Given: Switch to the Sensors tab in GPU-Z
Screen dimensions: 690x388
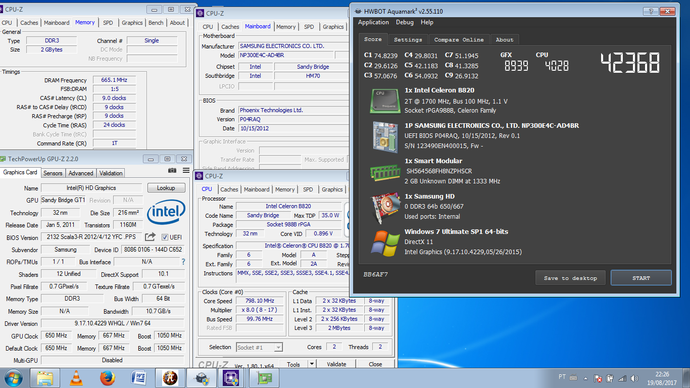Looking at the screenshot, I should pyautogui.click(x=53, y=173).
